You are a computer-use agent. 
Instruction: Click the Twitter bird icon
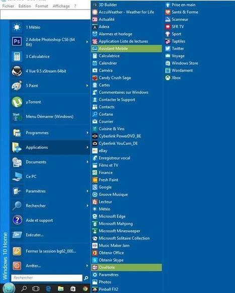168,49
